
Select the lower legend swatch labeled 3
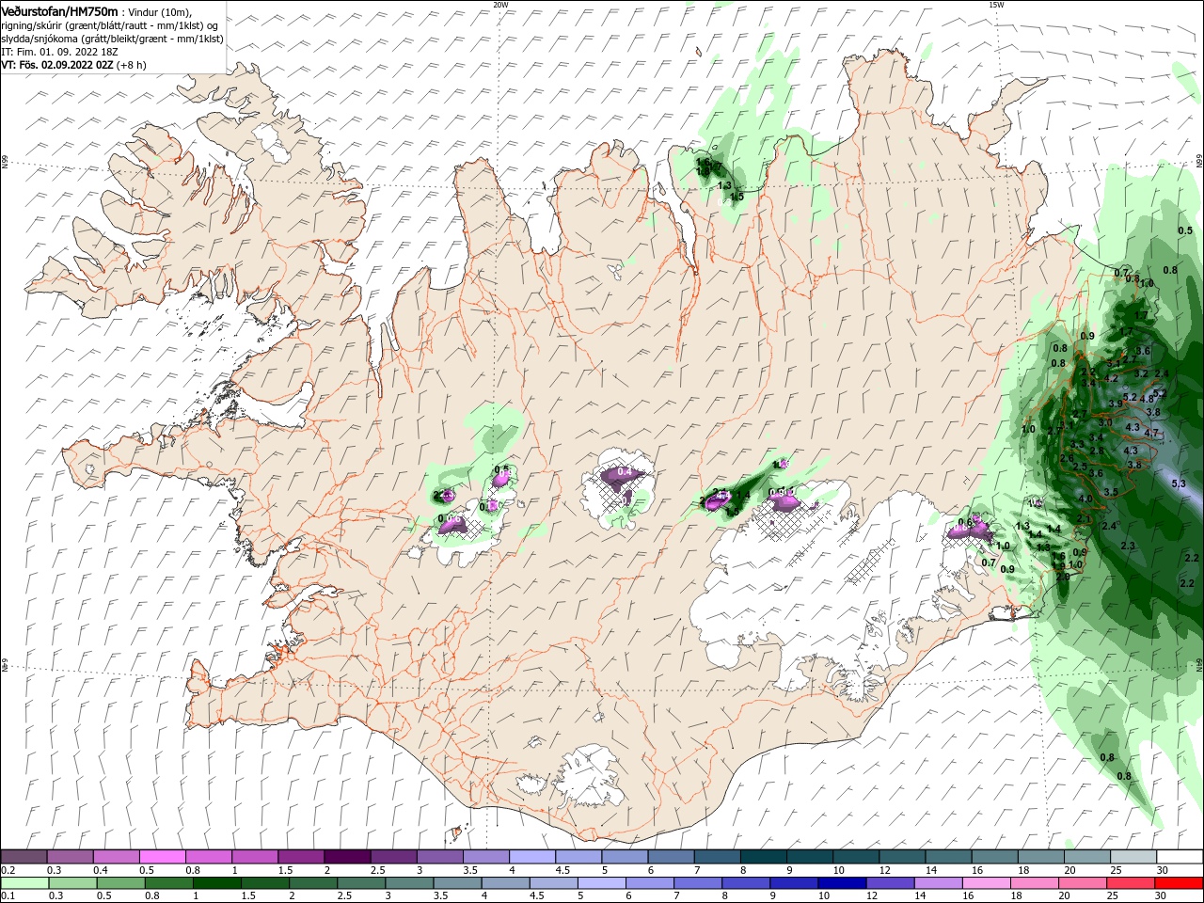pyautogui.click(x=409, y=883)
